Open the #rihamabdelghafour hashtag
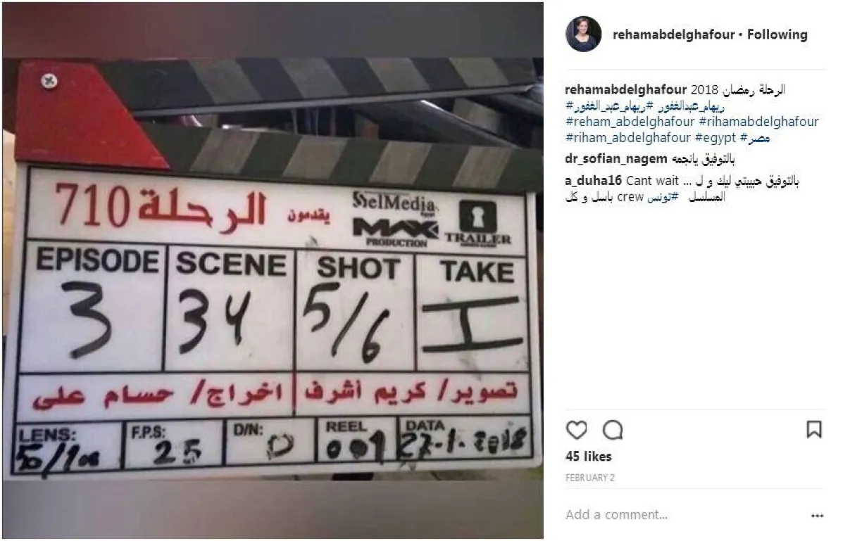This screenshot has width=845, height=541. (x=758, y=122)
